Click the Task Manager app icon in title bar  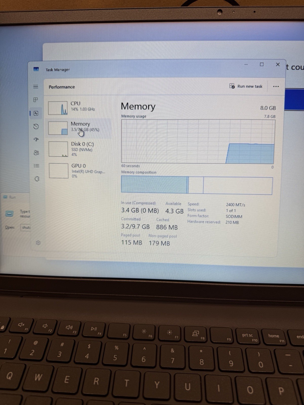pyautogui.click(x=36, y=69)
